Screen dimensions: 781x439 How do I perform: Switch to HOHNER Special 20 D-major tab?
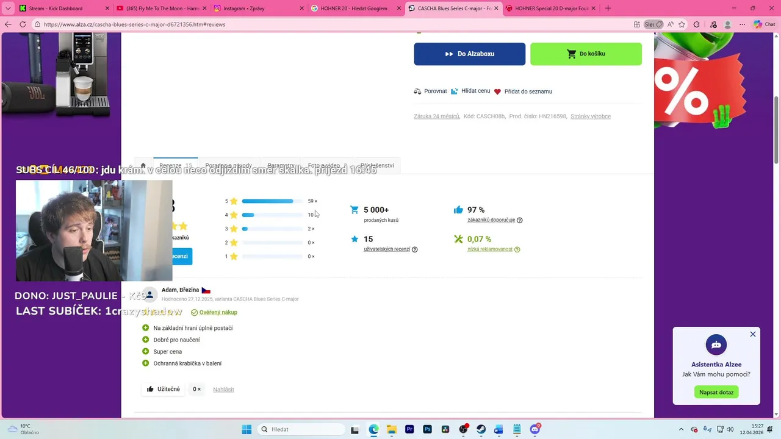pyautogui.click(x=550, y=9)
